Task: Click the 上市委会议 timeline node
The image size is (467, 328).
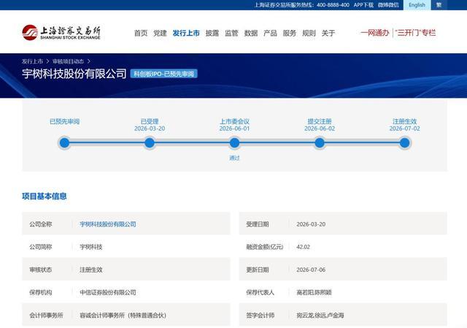Action: click(234, 143)
